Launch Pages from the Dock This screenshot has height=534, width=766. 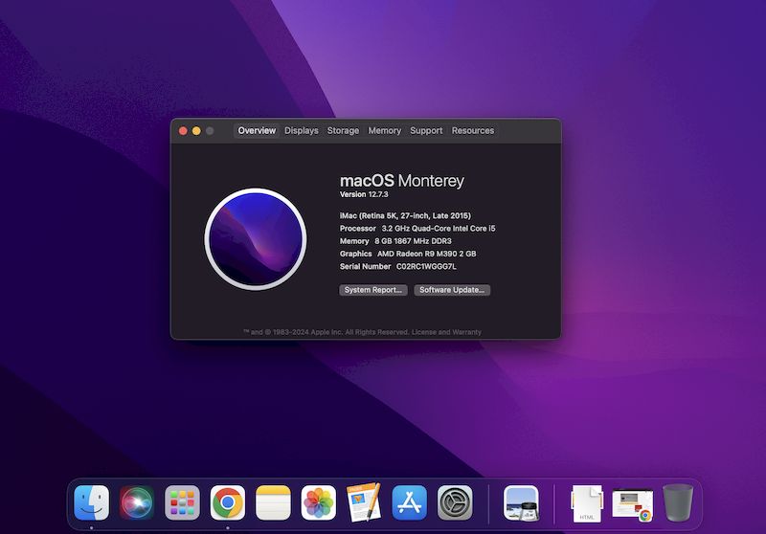pos(364,502)
